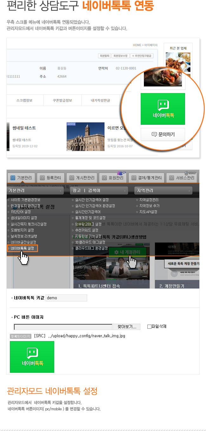This screenshot has height=431, width=206.
Task: Click the 네이버톡톡 키값 input field
Action: point(66,298)
